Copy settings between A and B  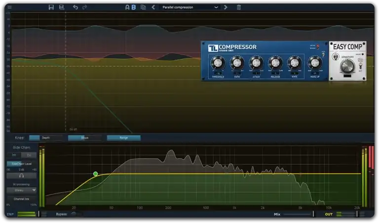click(x=143, y=7)
